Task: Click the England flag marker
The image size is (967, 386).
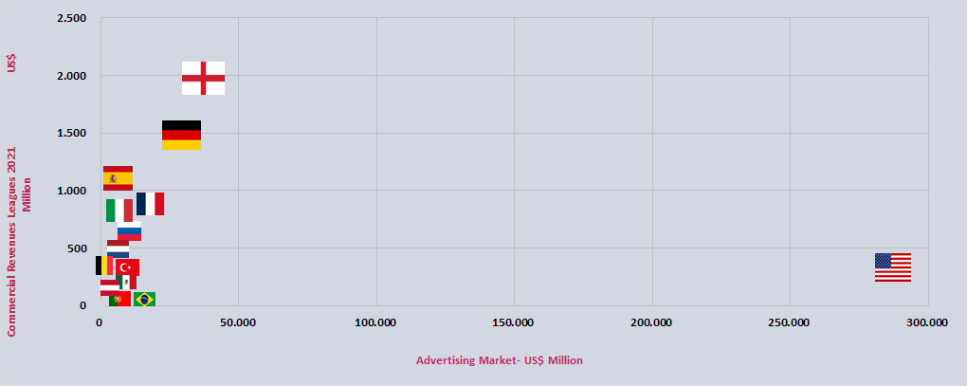Action: [x=203, y=78]
